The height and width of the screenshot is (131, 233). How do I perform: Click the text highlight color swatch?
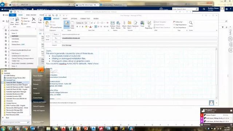86,27
